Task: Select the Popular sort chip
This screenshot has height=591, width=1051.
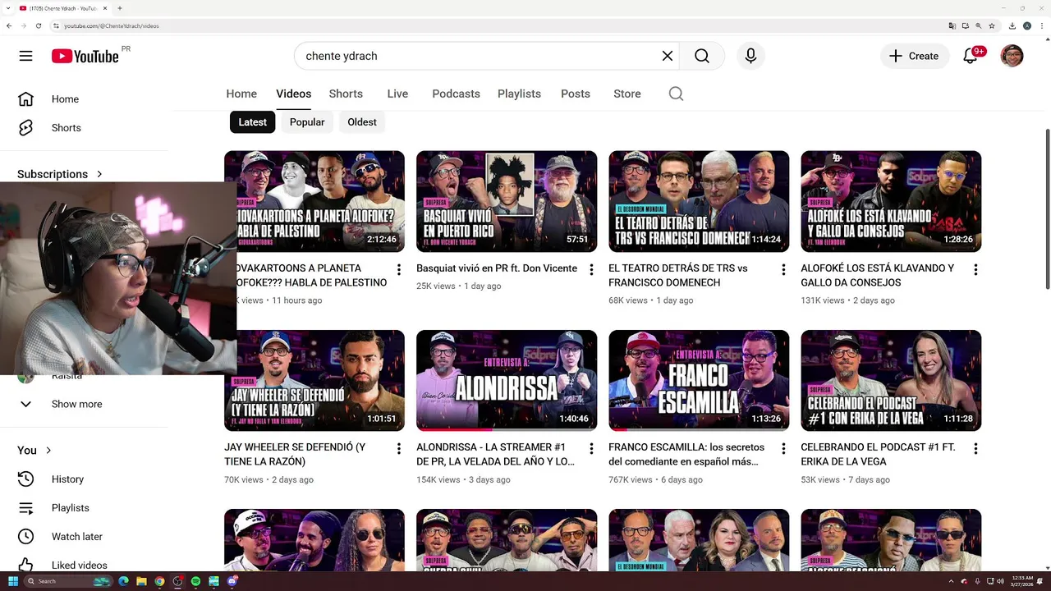Action: (x=307, y=122)
